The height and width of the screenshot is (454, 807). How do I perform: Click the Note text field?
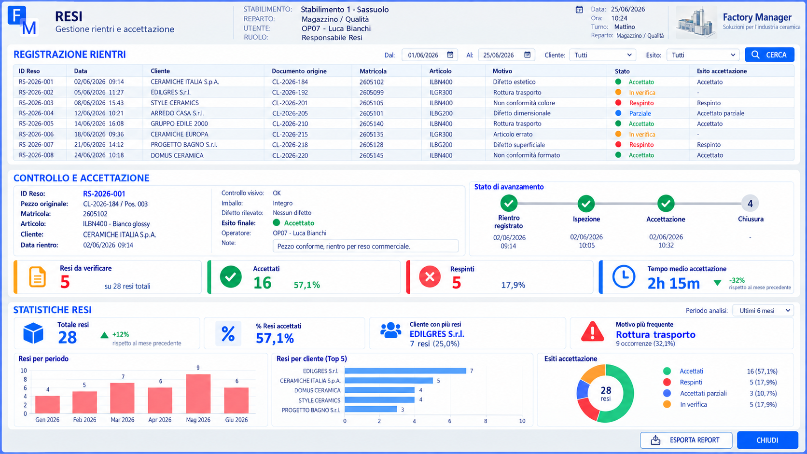pyautogui.click(x=365, y=246)
